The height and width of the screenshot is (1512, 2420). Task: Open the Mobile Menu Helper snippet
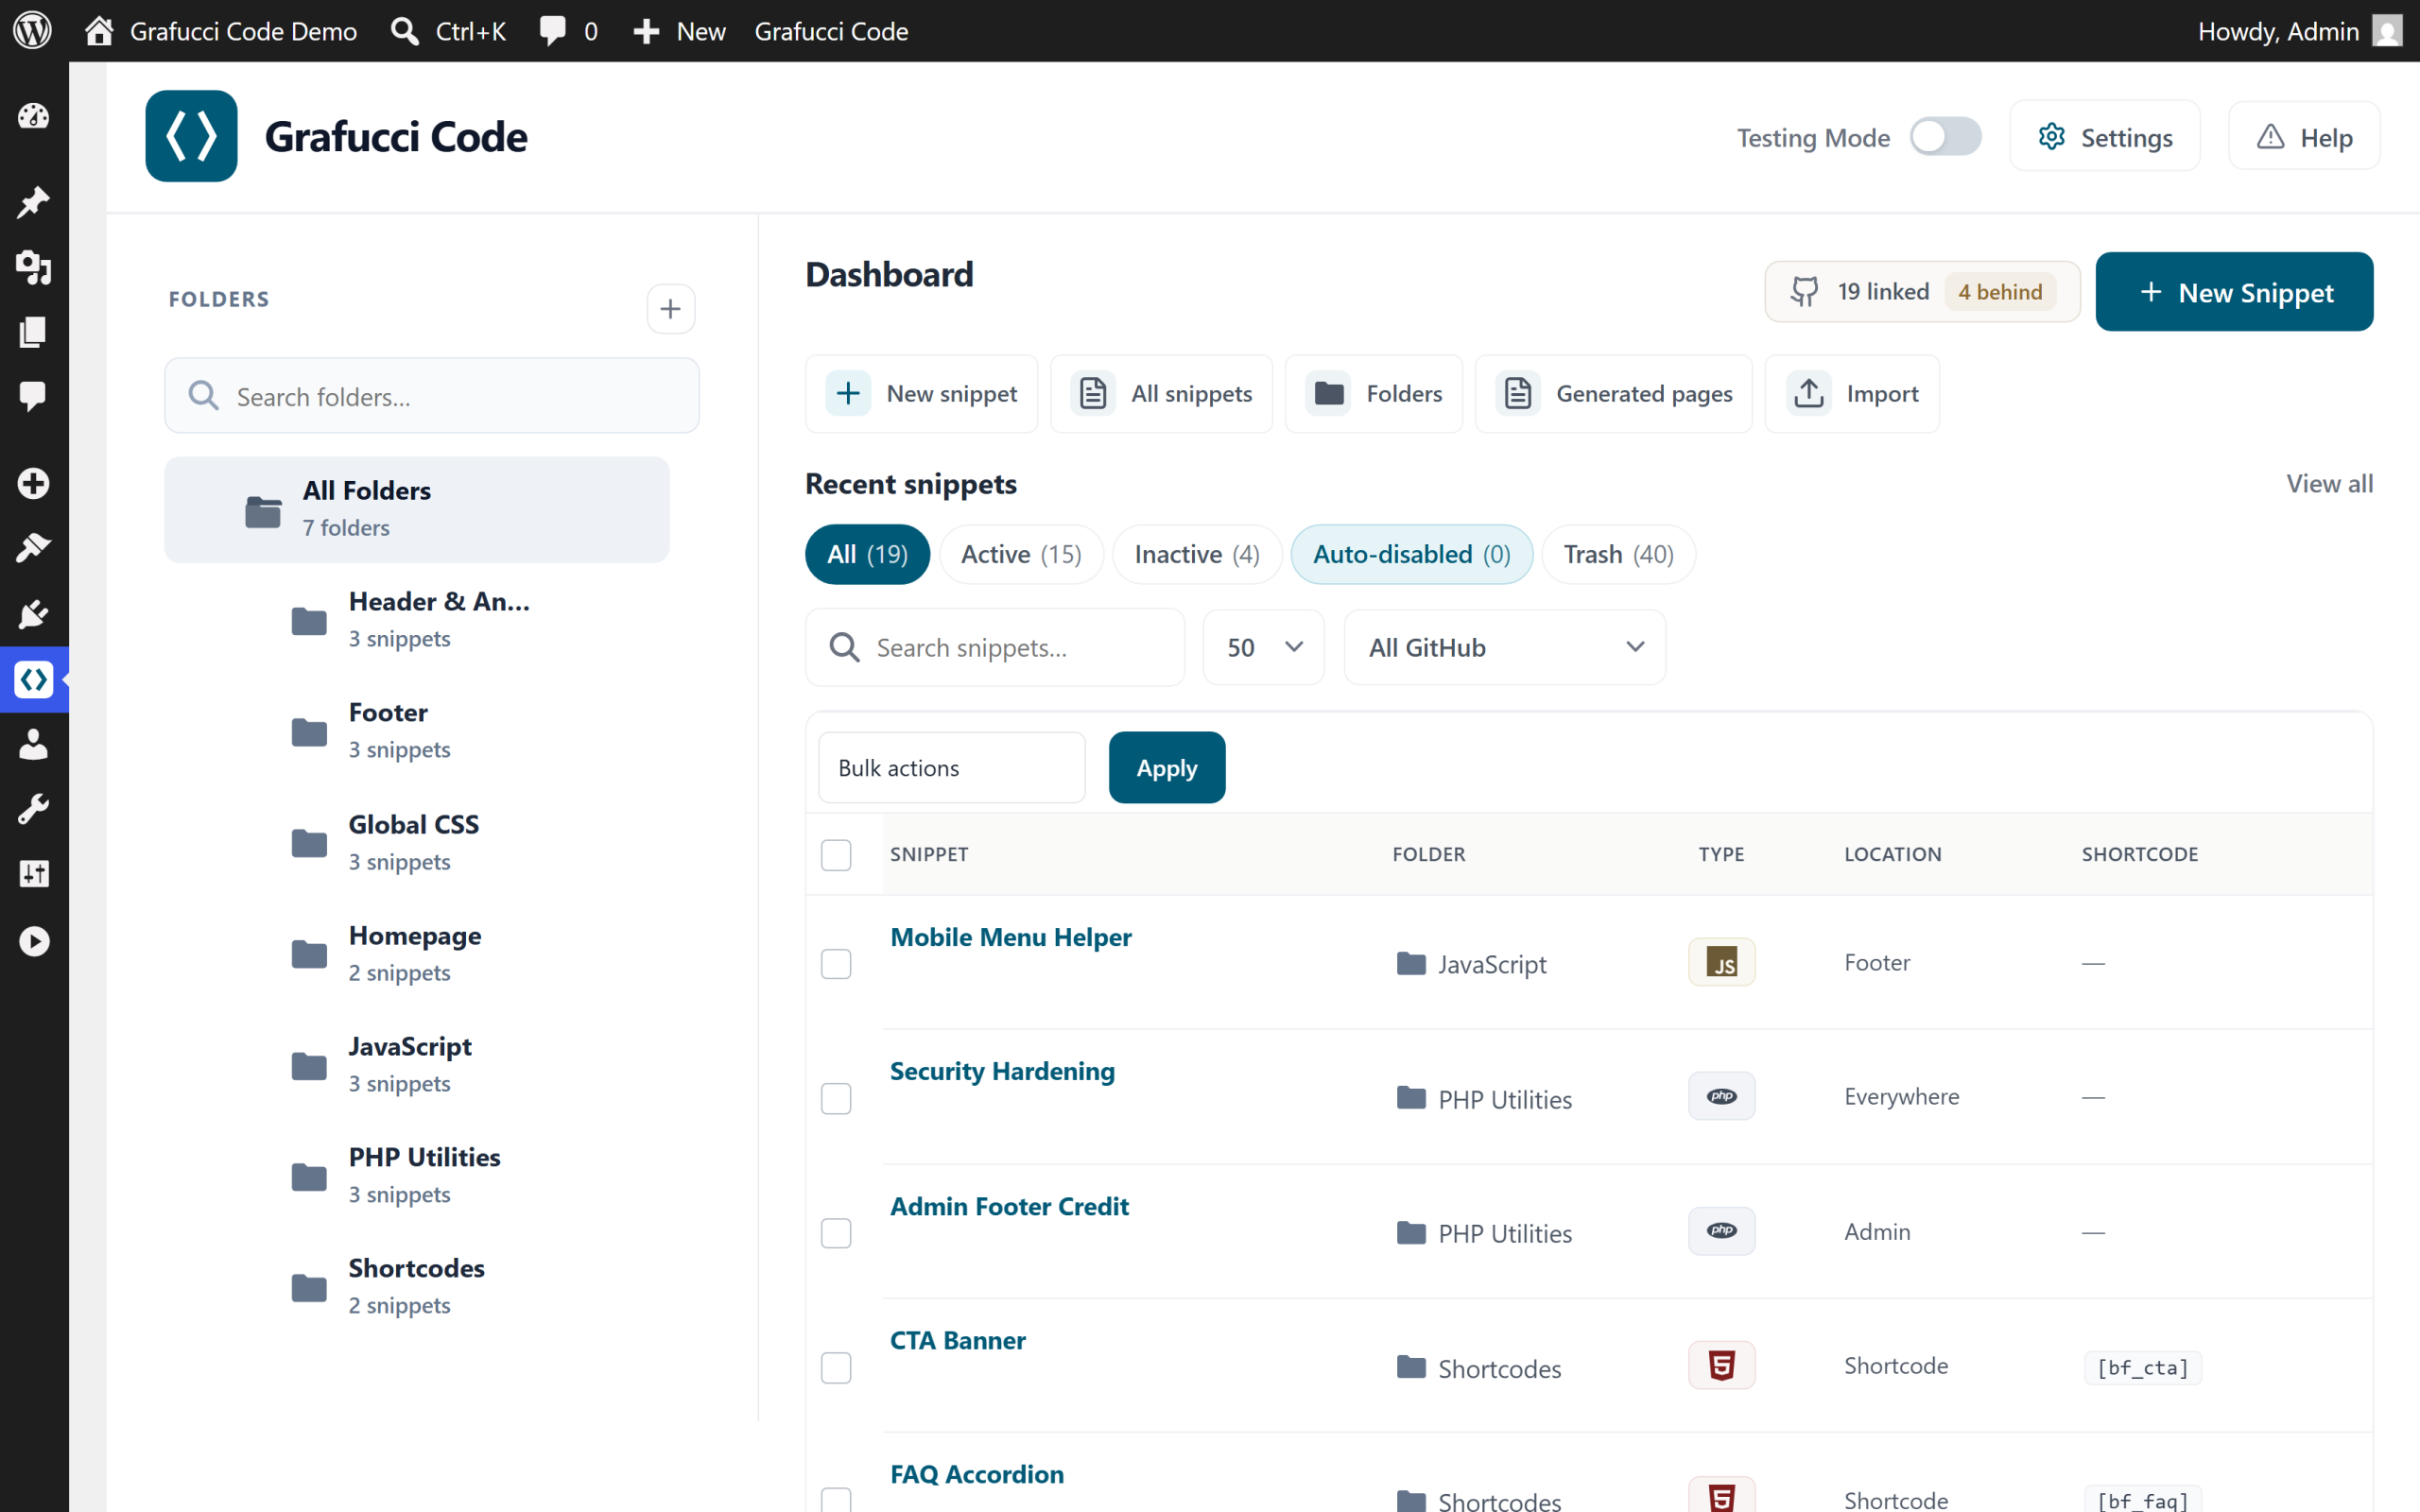1011,937
